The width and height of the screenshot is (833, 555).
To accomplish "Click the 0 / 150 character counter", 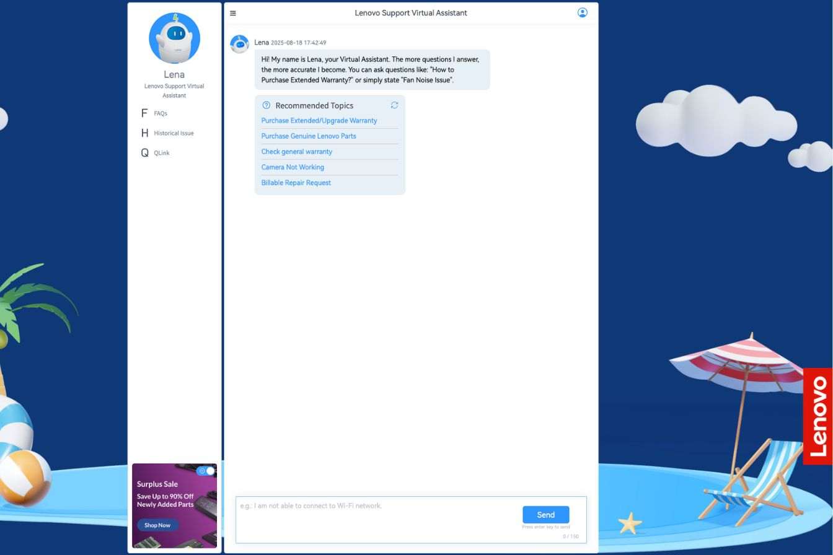I will pos(571,536).
